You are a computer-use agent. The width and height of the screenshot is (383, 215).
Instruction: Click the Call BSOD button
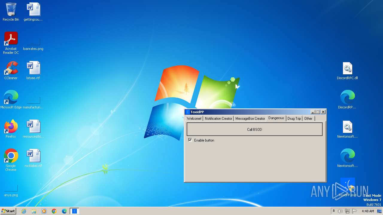(x=255, y=130)
